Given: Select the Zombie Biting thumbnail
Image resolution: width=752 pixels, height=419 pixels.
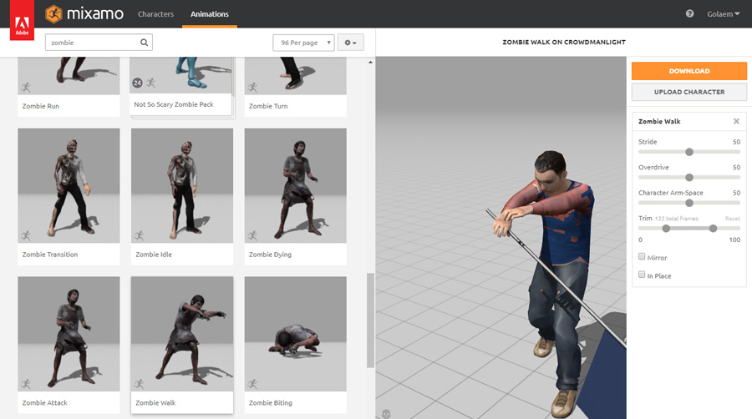Looking at the screenshot, I should pyautogui.click(x=296, y=334).
